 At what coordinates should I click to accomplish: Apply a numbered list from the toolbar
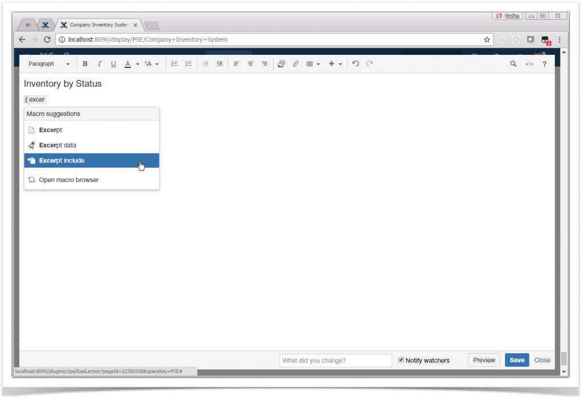tap(189, 63)
